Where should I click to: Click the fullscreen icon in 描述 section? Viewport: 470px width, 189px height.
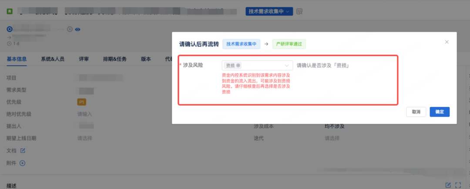pos(458,185)
